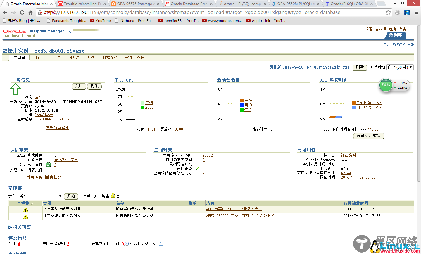Open the 帮助 link
The width and height of the screenshot is (421, 254).
click(x=392, y=29)
